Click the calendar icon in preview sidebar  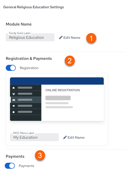pos(13,112)
